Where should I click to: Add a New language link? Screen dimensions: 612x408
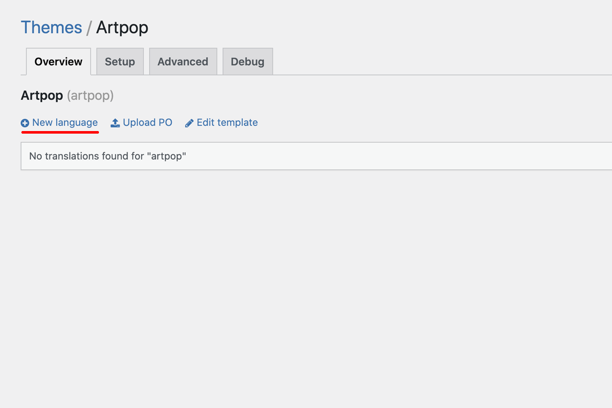(x=65, y=122)
